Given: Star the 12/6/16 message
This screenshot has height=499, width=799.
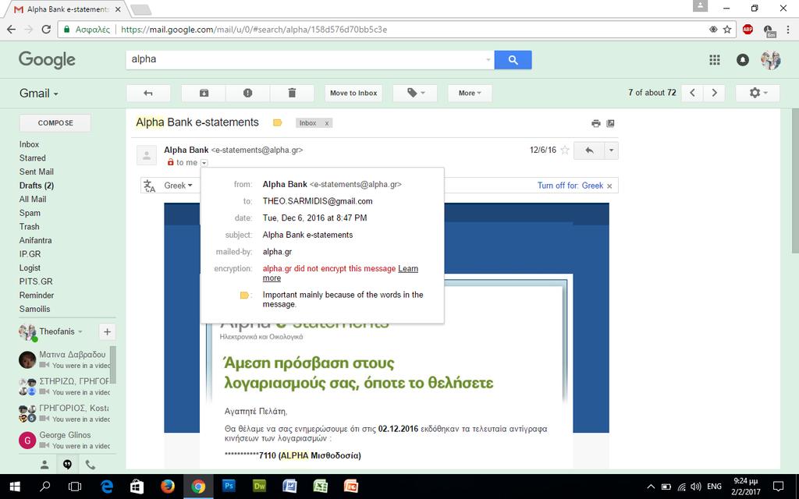Looking at the screenshot, I should [565, 150].
